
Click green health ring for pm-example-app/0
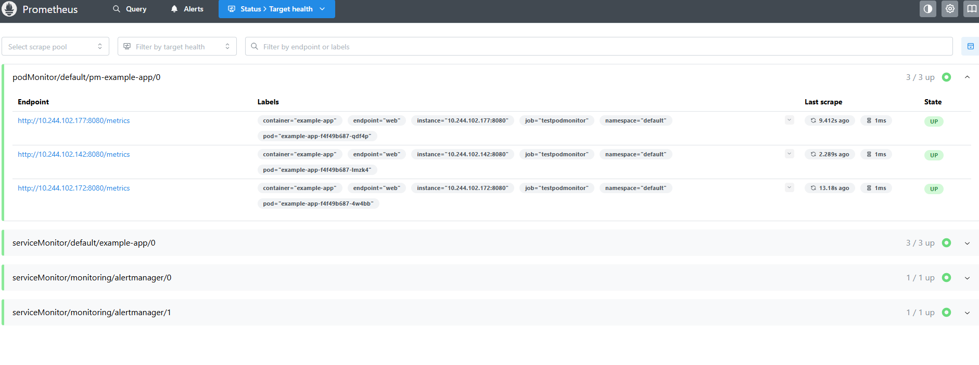[946, 77]
